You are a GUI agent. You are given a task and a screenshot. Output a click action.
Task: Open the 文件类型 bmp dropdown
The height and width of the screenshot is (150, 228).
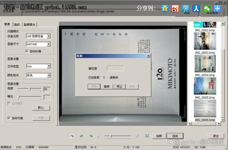click(49, 66)
